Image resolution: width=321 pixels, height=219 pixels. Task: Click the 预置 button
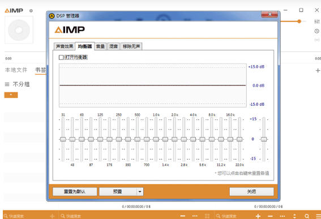coord(118,192)
